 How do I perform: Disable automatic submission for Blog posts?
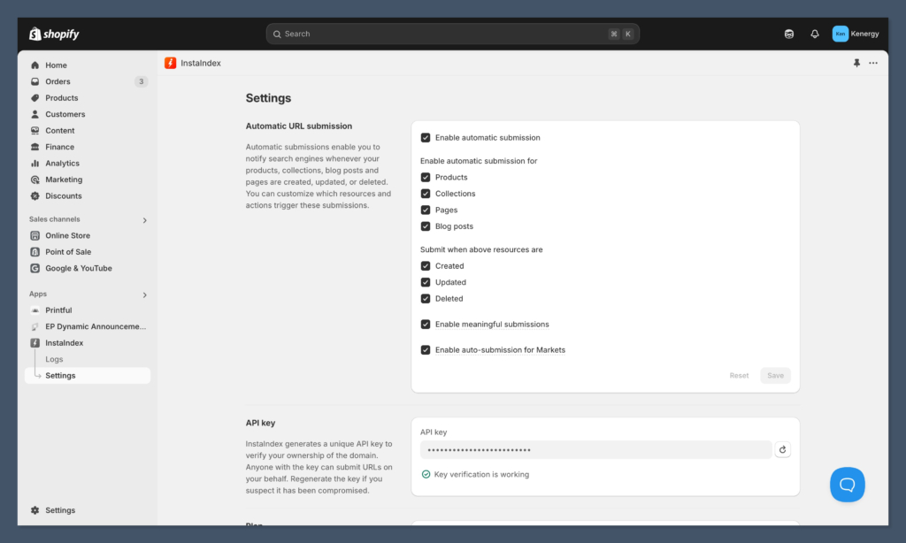(424, 226)
